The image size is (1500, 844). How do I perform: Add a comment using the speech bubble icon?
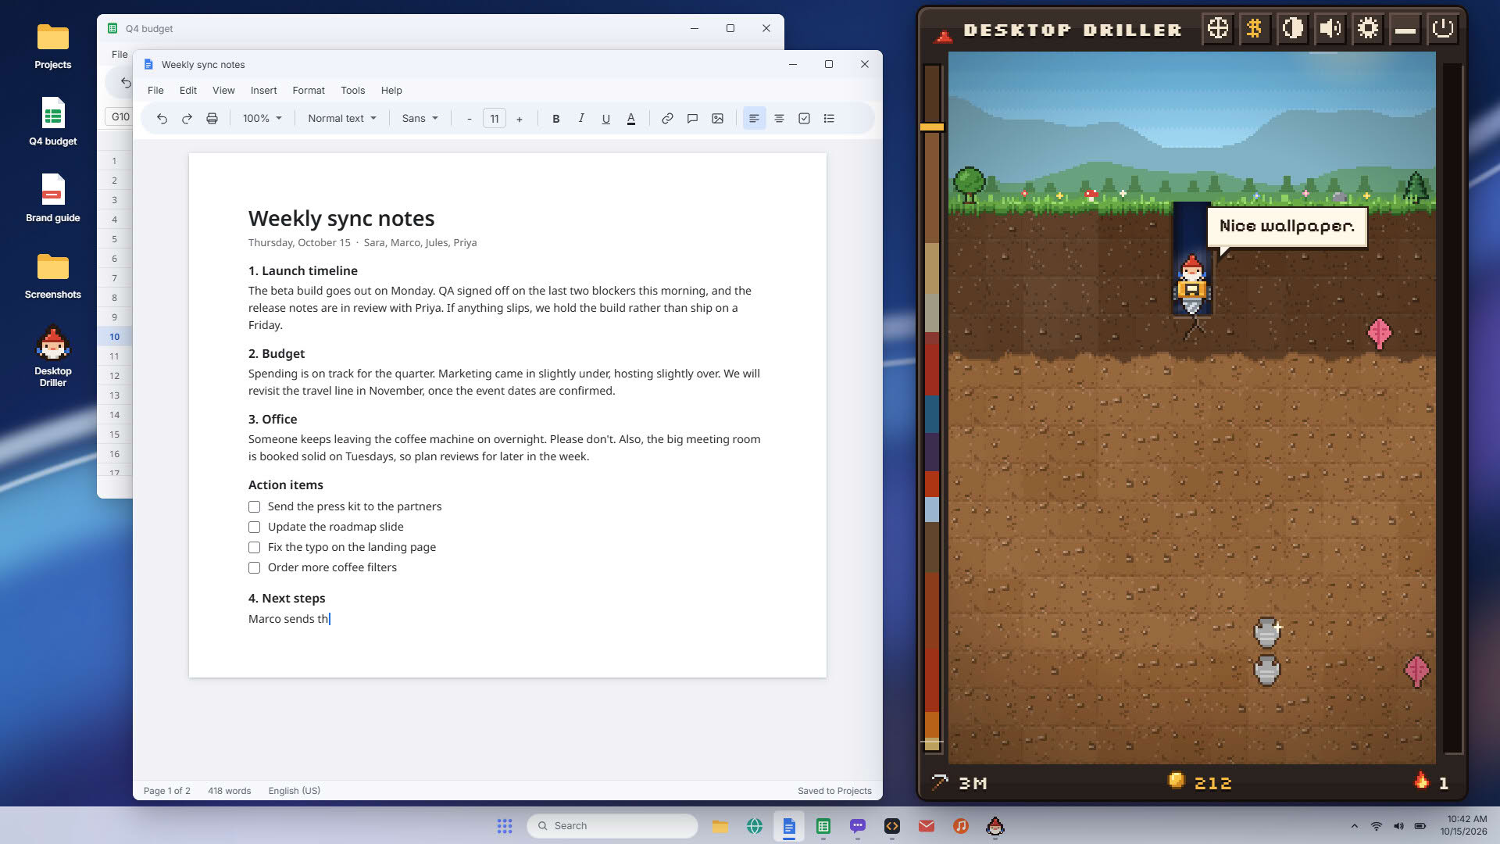click(692, 119)
